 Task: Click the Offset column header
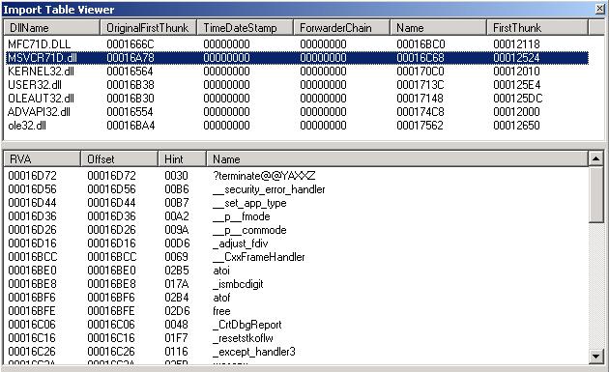coord(120,158)
